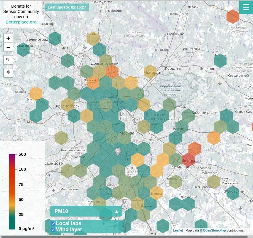Image resolution: width=253 pixels, height=238 pixels.
Task: Zoom in on the map
Action: click(x=8, y=38)
